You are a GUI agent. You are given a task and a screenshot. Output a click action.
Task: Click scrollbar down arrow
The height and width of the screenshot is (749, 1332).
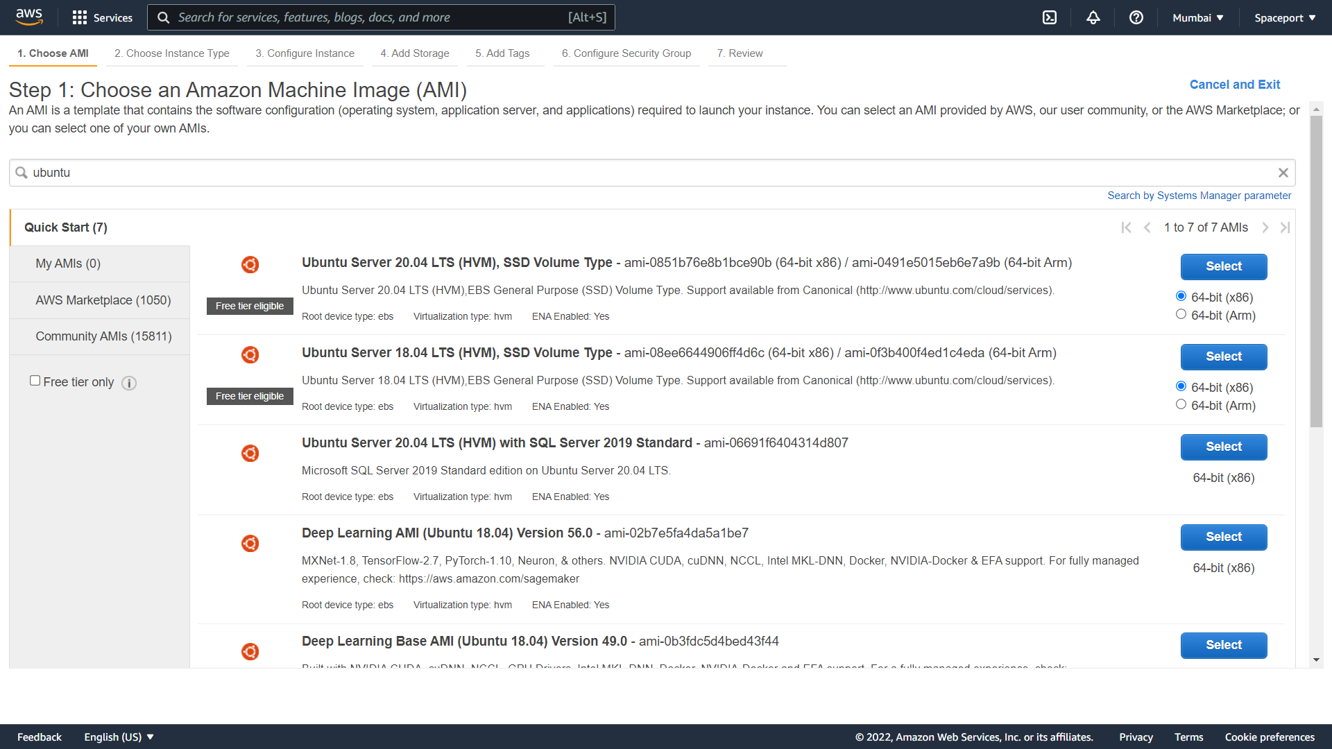[x=1316, y=660]
